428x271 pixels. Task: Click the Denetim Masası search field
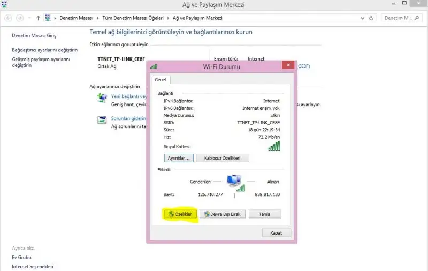[401, 18]
